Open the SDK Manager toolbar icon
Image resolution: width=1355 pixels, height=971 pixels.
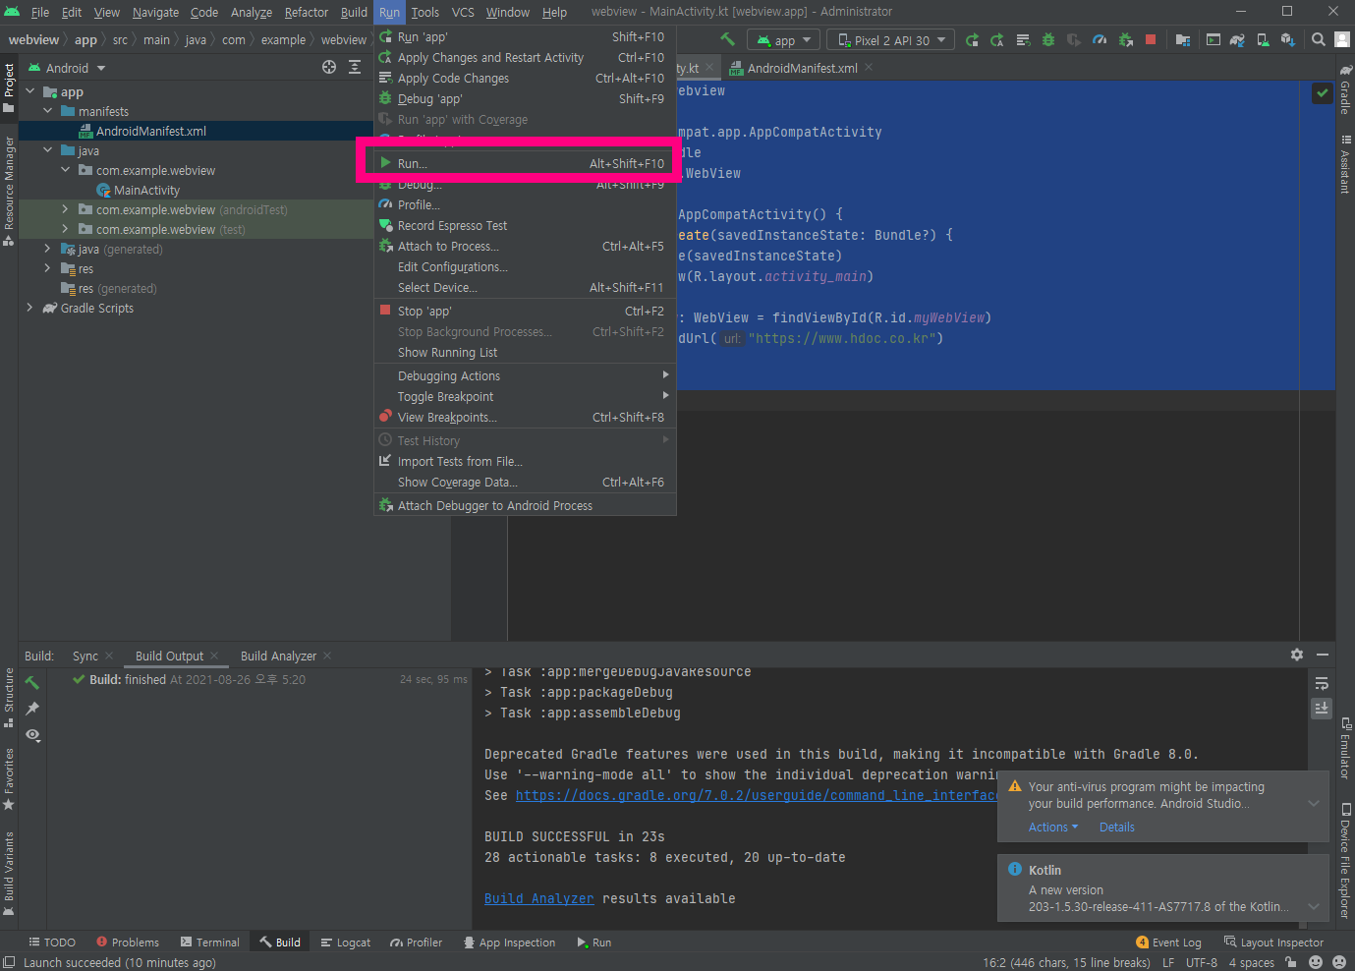click(x=1288, y=40)
